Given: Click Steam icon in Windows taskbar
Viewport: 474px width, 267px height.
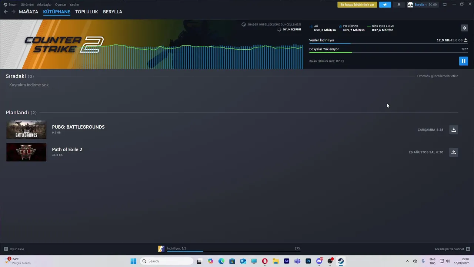Looking at the screenshot, I should click(x=341, y=261).
